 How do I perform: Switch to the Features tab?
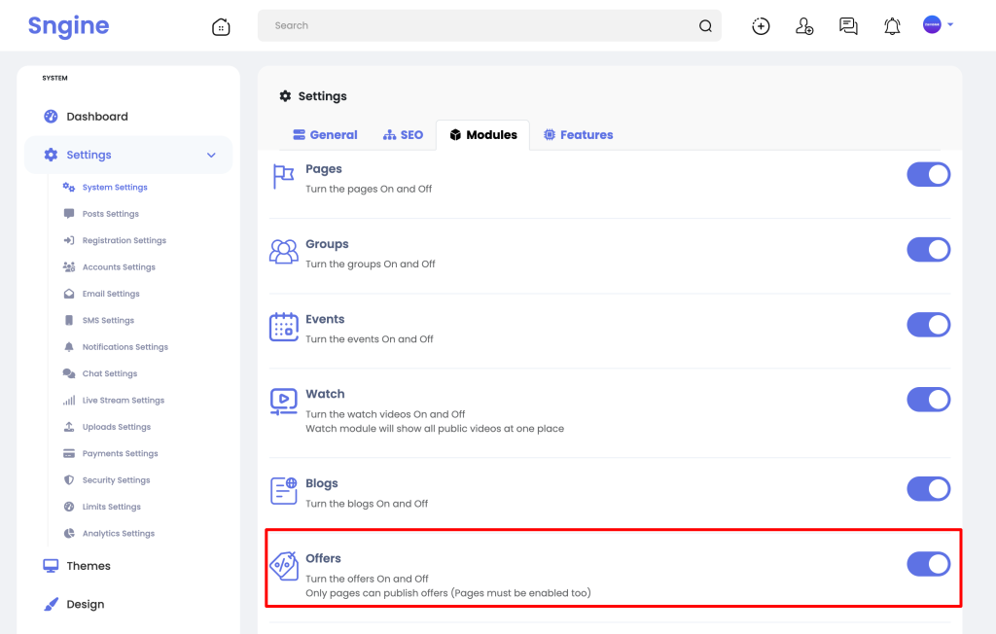578,135
